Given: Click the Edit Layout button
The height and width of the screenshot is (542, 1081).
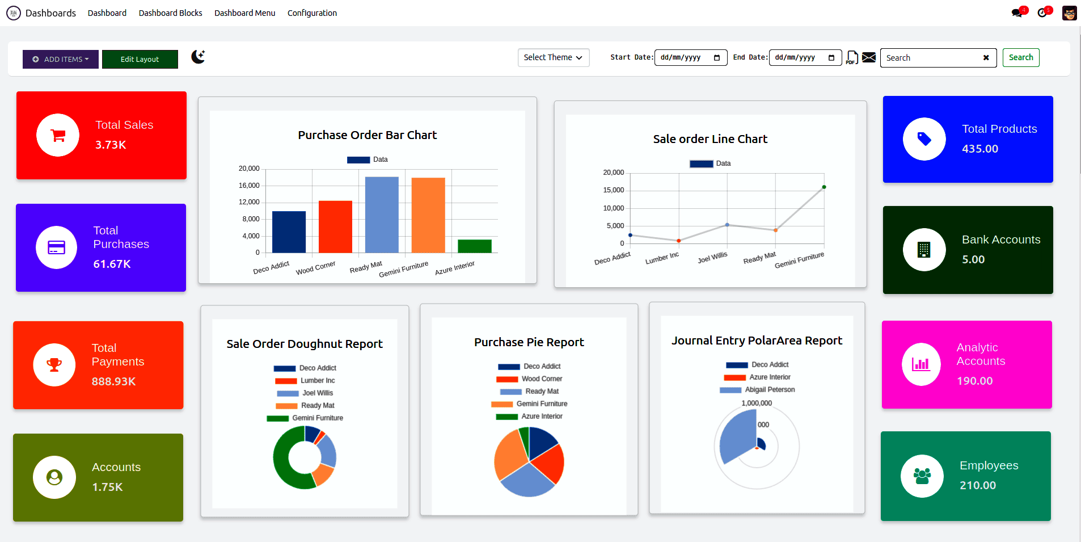Looking at the screenshot, I should pos(140,59).
